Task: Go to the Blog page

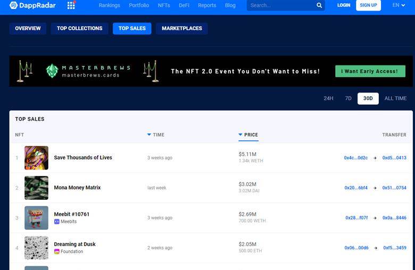Action: click(x=230, y=5)
